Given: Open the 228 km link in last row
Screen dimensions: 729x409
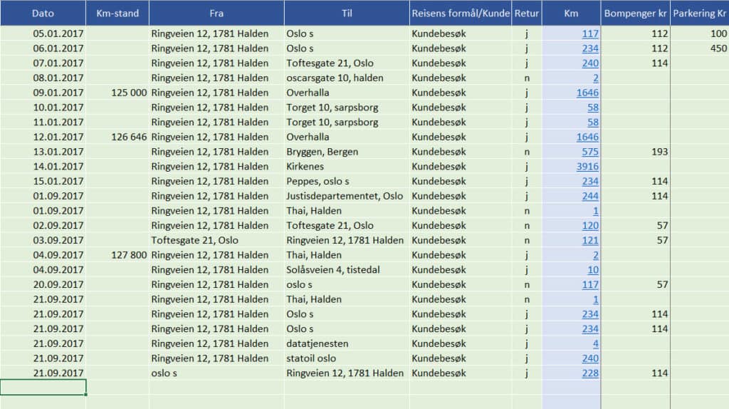Looking at the screenshot, I should coord(590,373).
